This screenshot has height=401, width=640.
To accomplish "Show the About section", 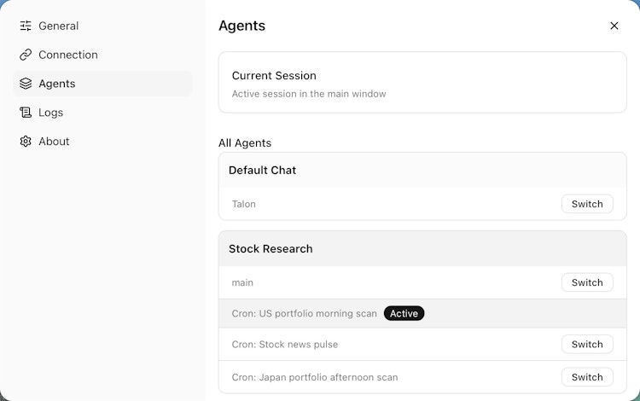I will 54,142.
